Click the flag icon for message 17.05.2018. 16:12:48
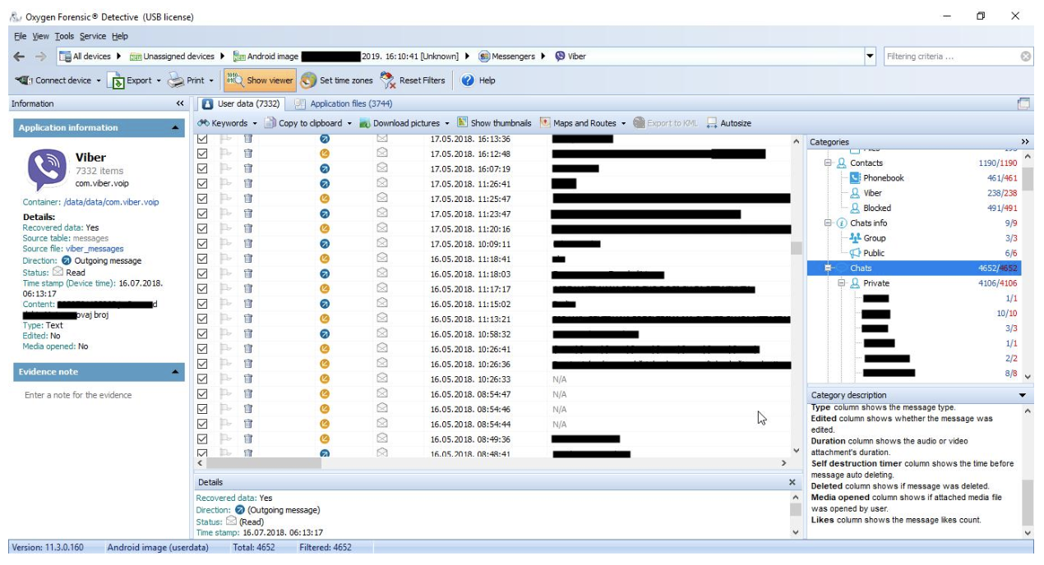Viewport: 1044px width, 565px height. [x=226, y=154]
